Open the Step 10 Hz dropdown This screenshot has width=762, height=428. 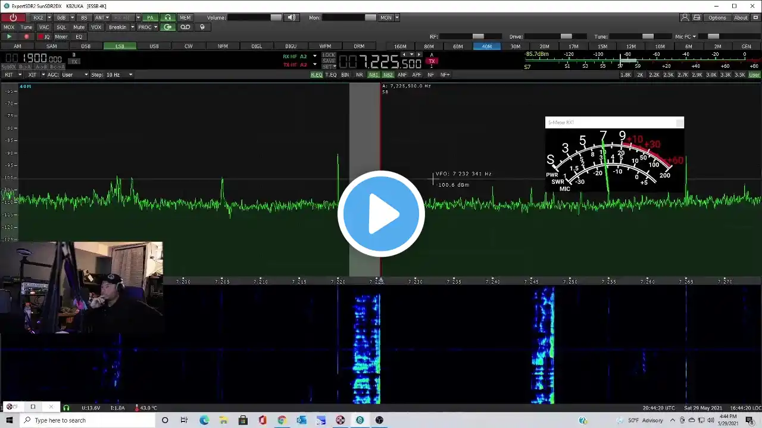(x=118, y=75)
